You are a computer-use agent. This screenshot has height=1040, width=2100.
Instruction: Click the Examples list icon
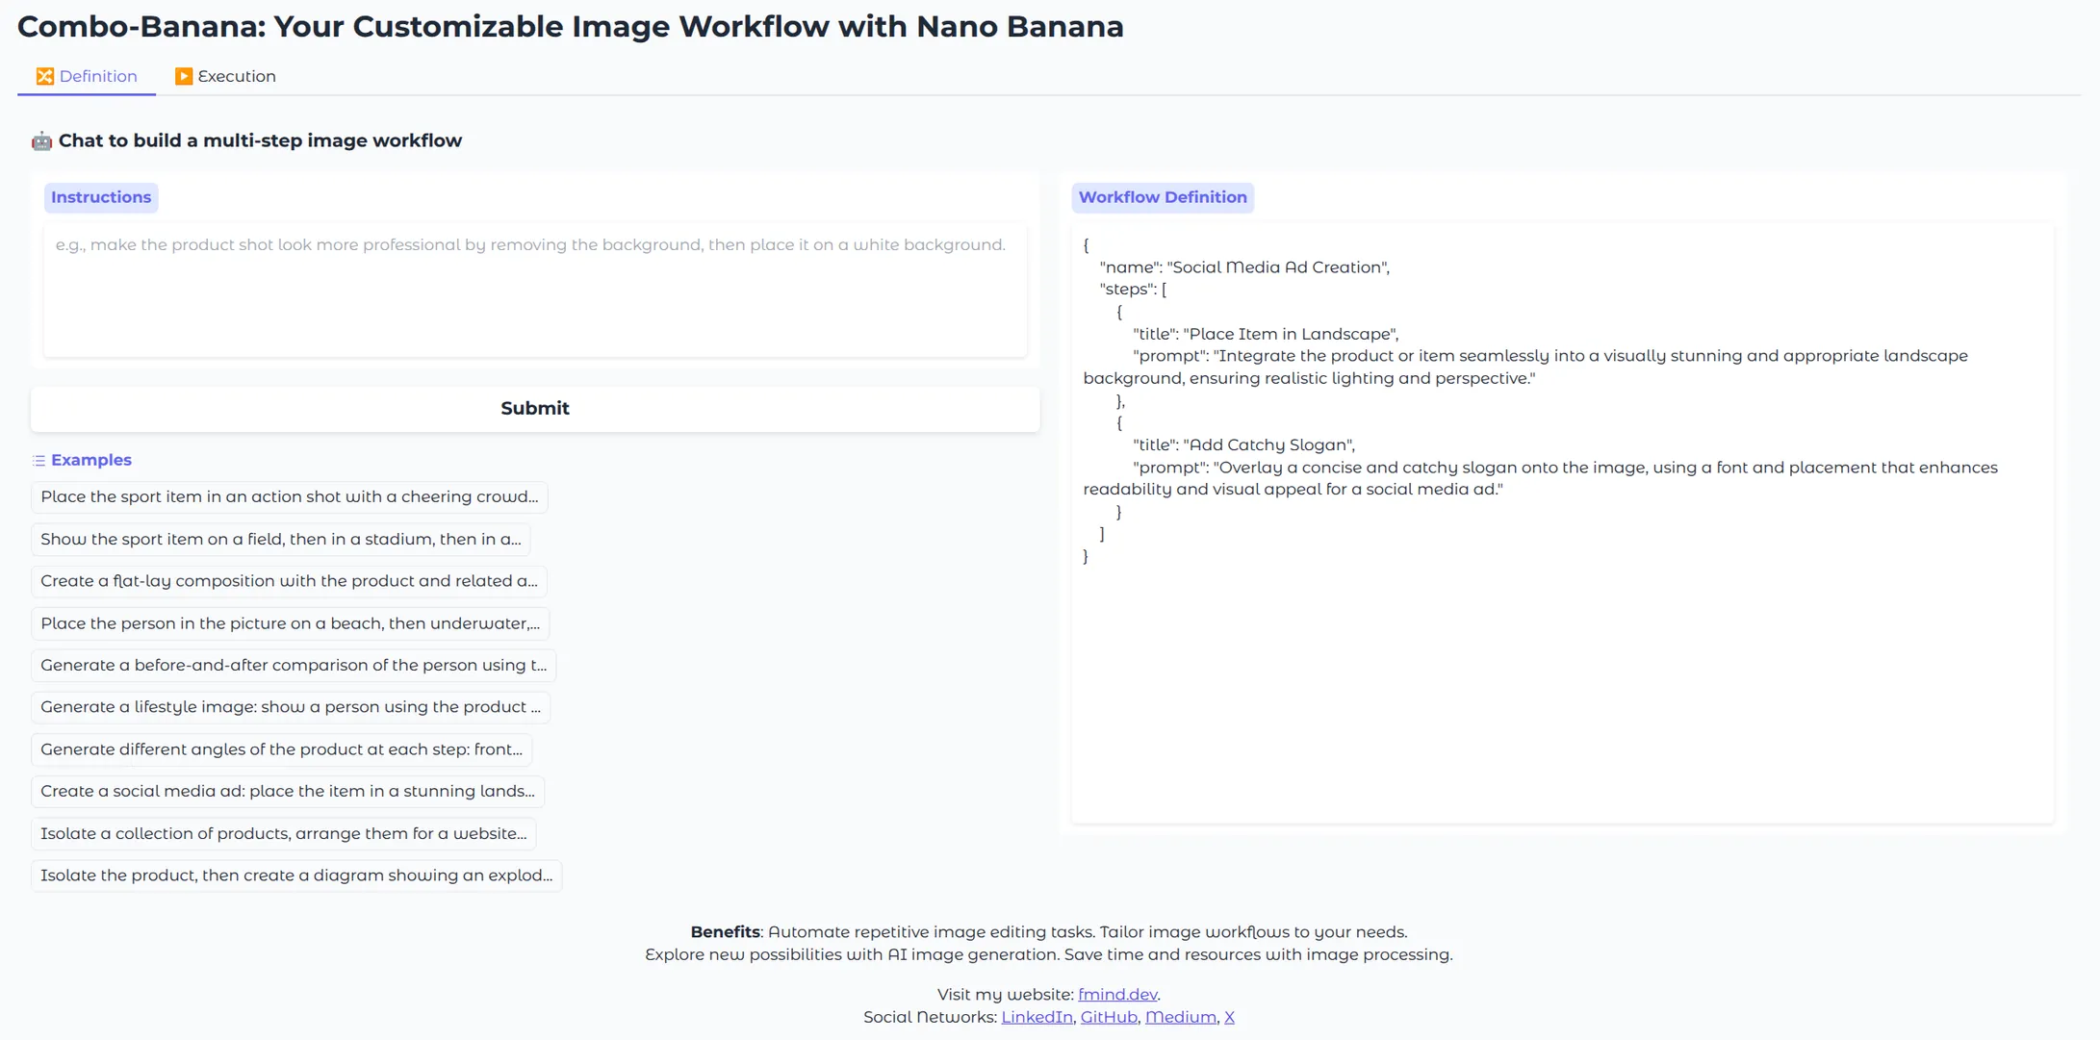pyautogui.click(x=38, y=461)
